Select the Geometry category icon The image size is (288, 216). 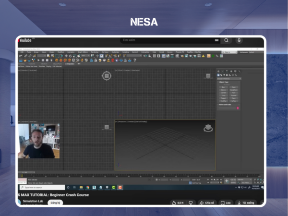tap(218, 75)
